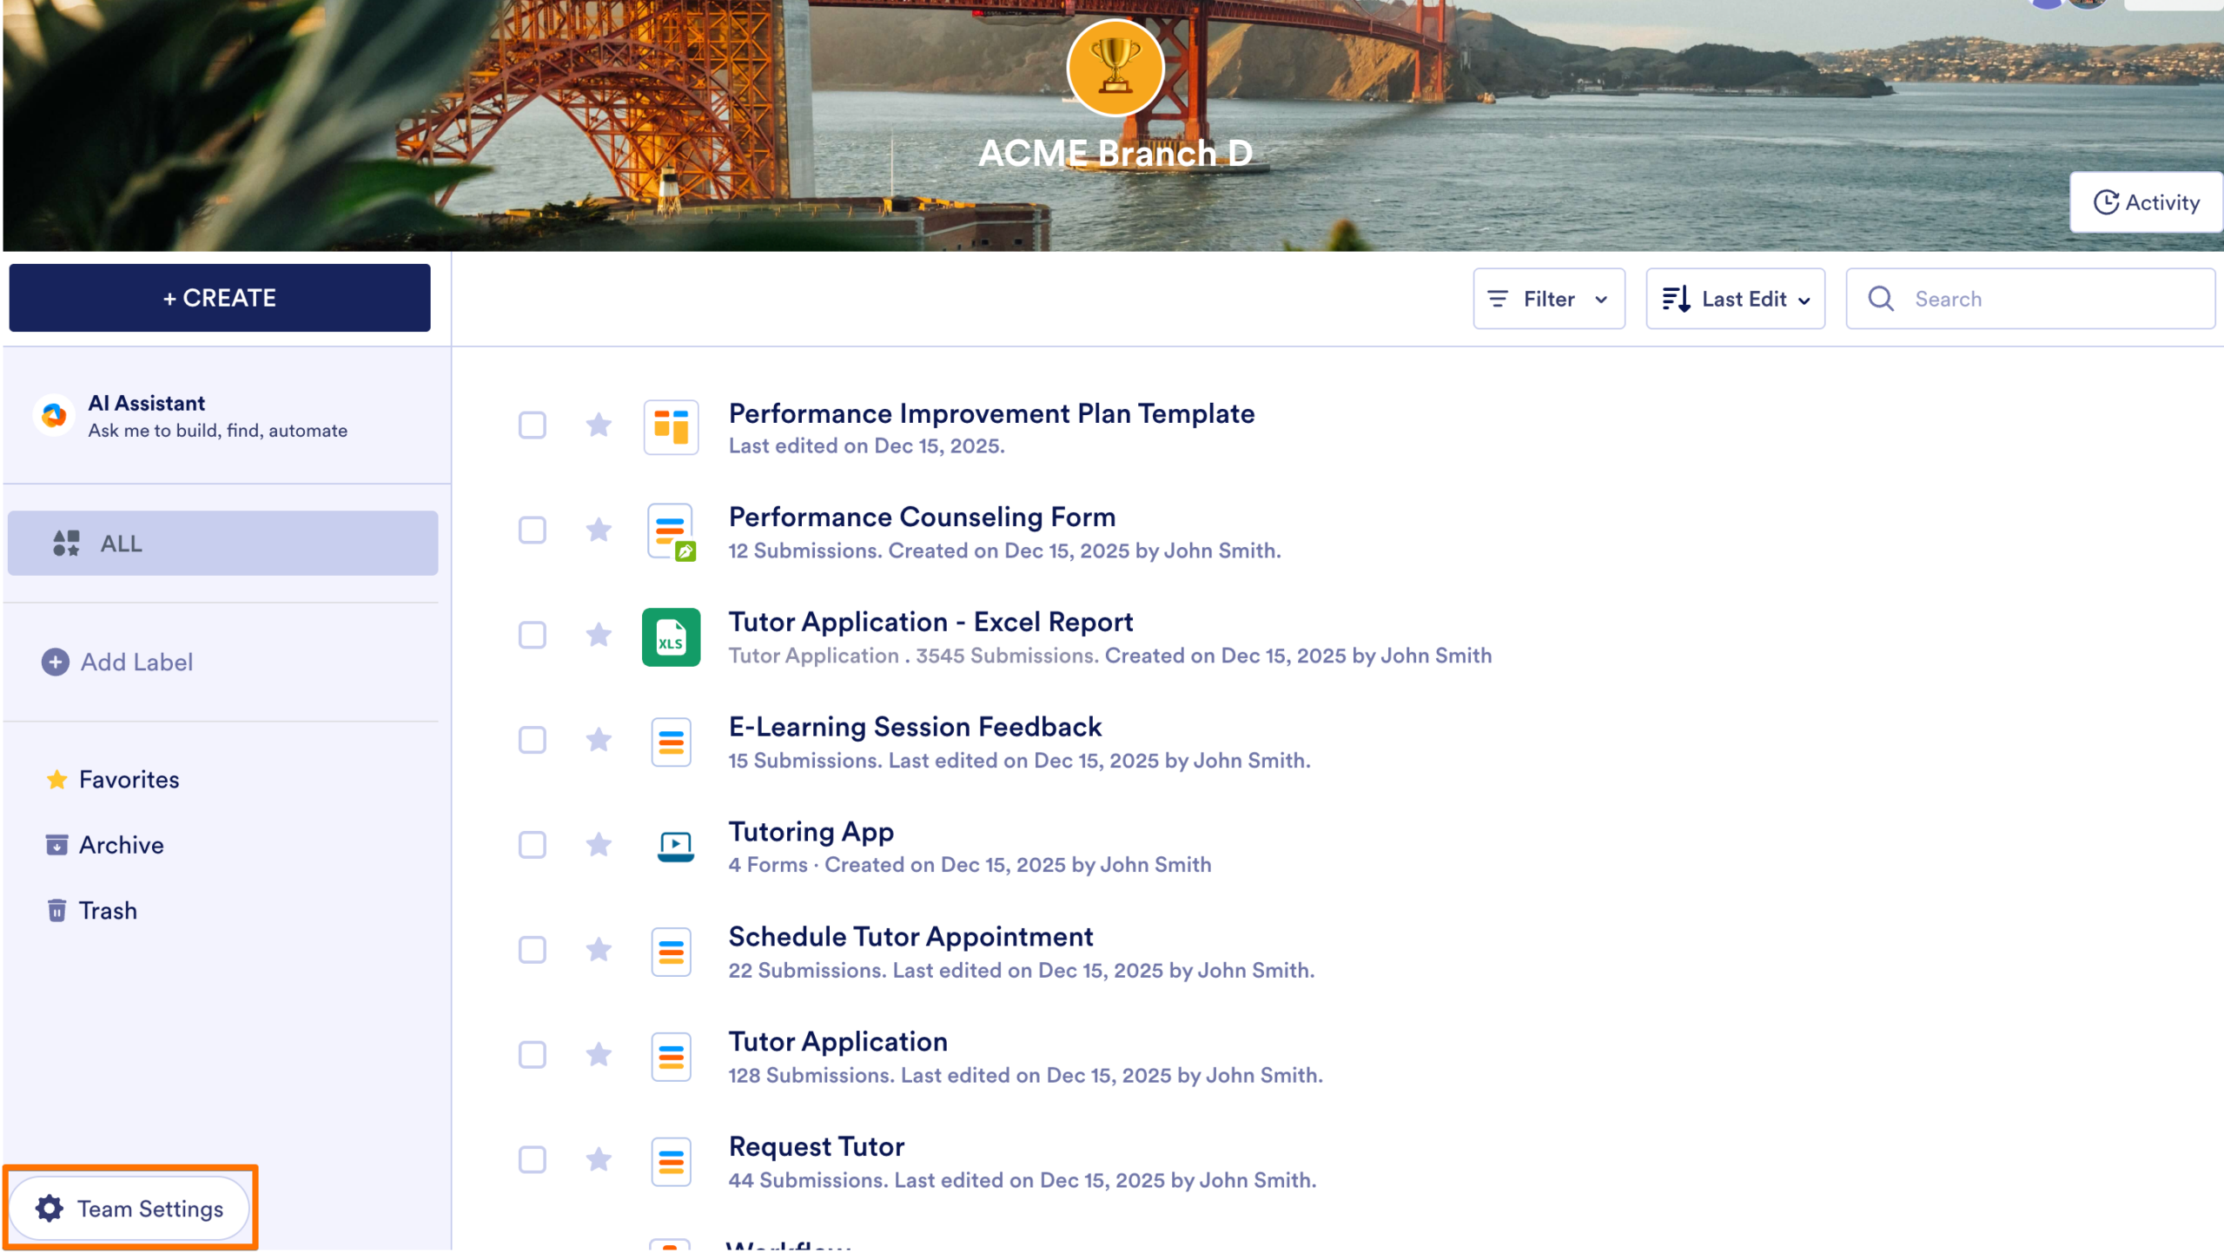This screenshot has height=1253, width=2224.
Task: Open the Last Edit sort dropdown
Action: (x=1735, y=298)
